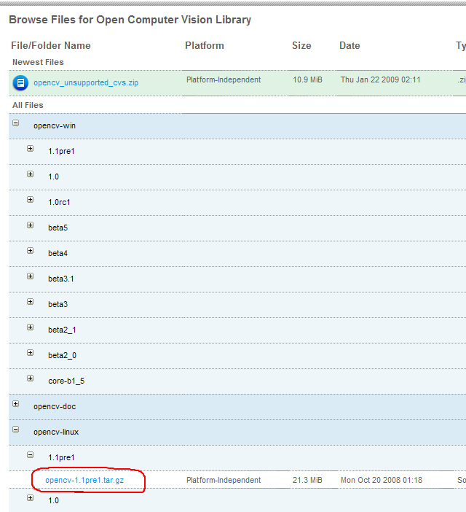This screenshot has height=512, width=466.
Task: Collapse 1.1pre1 under opencv-linux
Action: pos(31,455)
